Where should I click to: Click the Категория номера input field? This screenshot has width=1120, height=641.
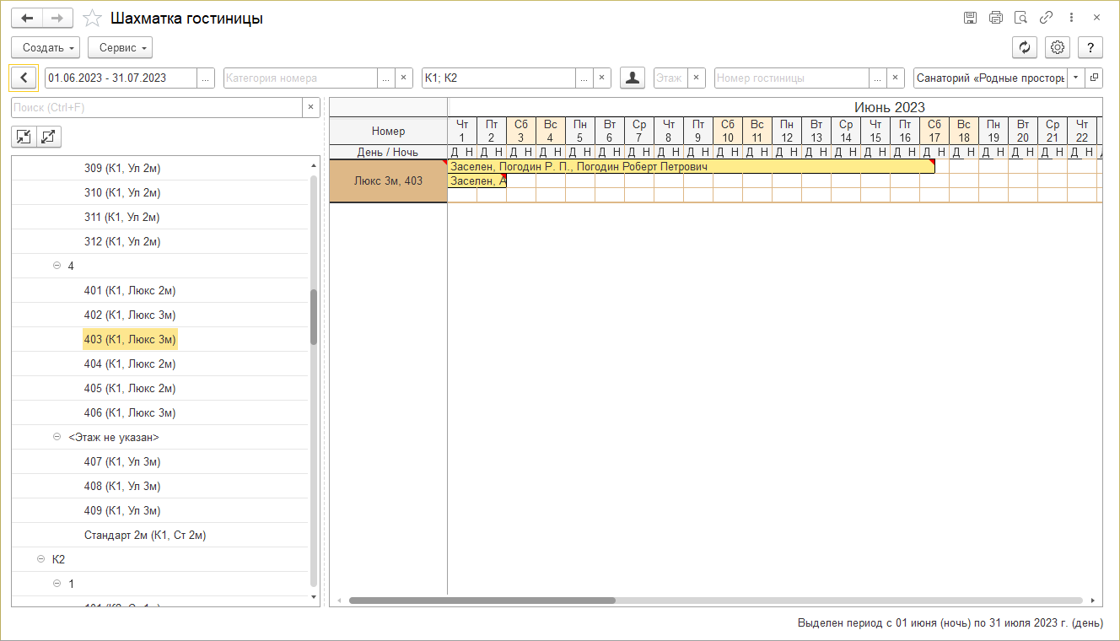pyautogui.click(x=299, y=78)
